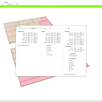This screenshot has height=102, width=102.
Task: Decrease Diagram page Right margin
Action: tap(29, 39)
